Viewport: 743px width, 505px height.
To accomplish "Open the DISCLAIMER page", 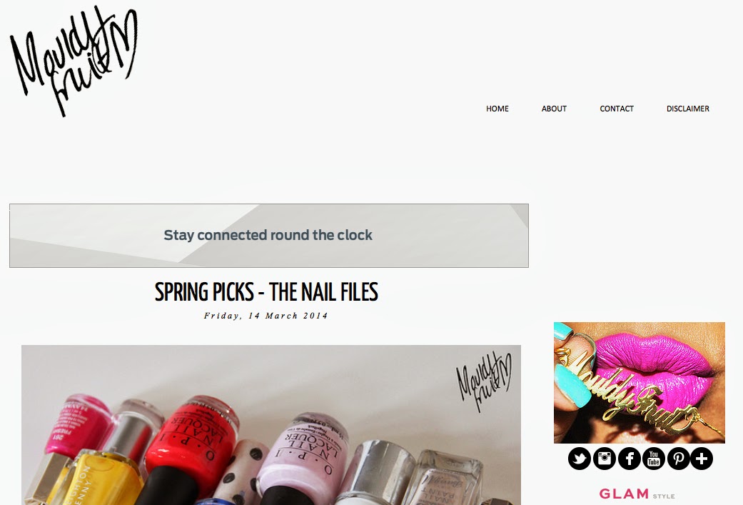I will (687, 109).
